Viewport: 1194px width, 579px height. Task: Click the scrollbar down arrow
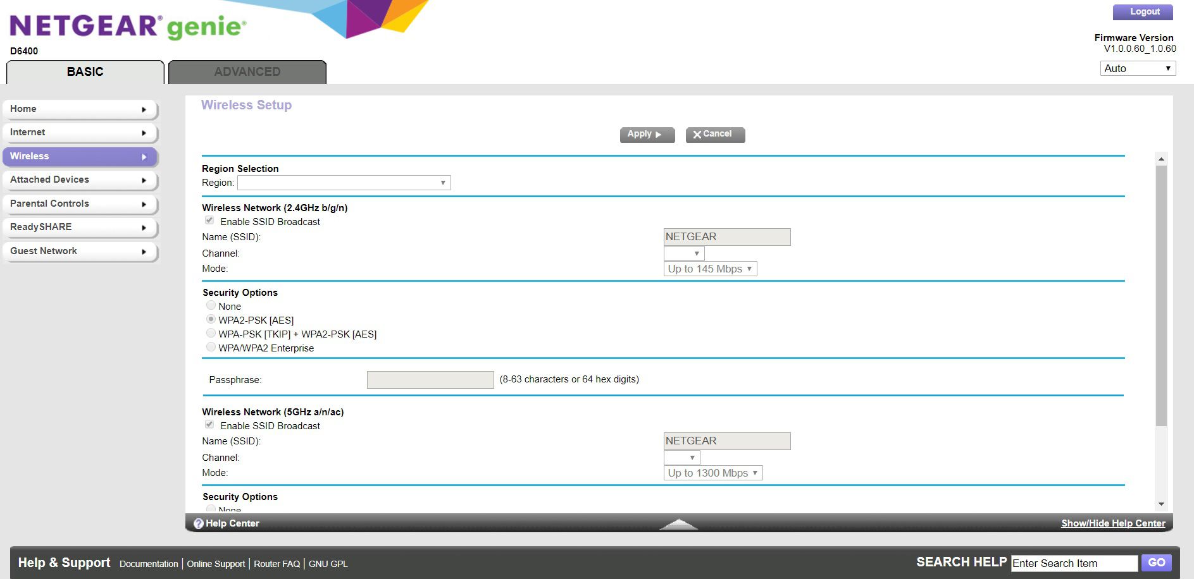1161,504
